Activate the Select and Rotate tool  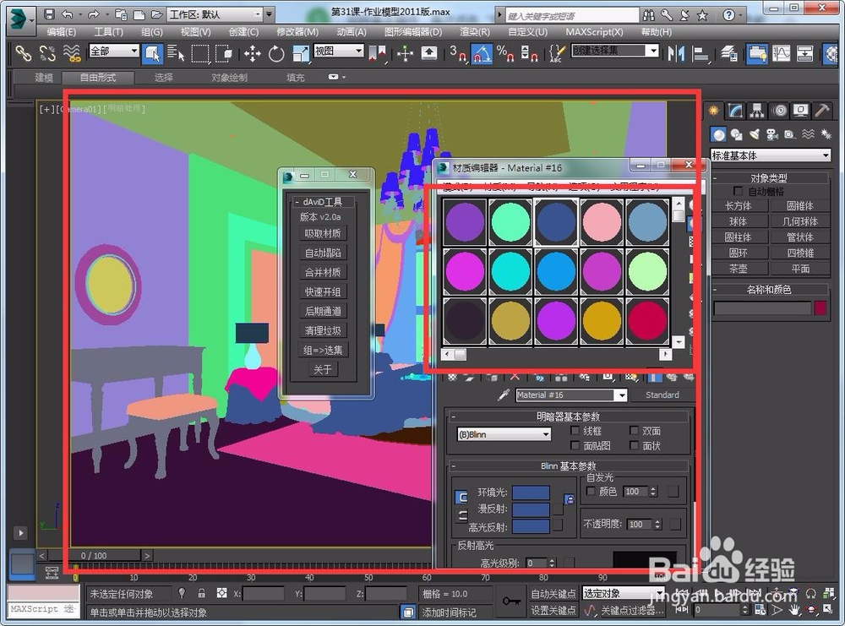[276, 53]
